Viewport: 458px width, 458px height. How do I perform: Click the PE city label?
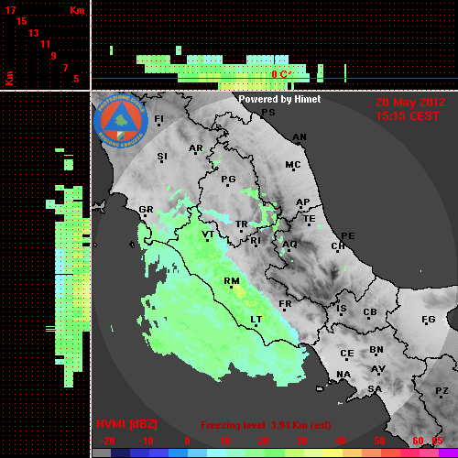pyautogui.click(x=348, y=235)
